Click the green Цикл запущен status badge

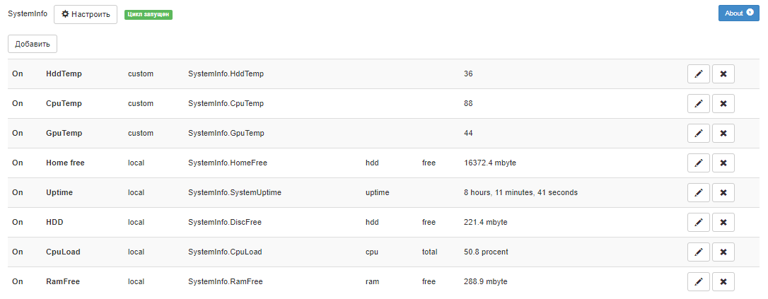(149, 14)
